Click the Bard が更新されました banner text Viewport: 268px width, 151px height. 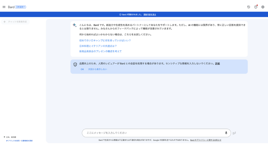132,15
